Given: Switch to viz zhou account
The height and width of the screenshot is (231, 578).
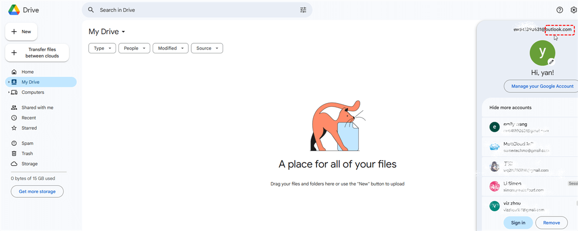Looking at the screenshot, I should pos(530,206).
